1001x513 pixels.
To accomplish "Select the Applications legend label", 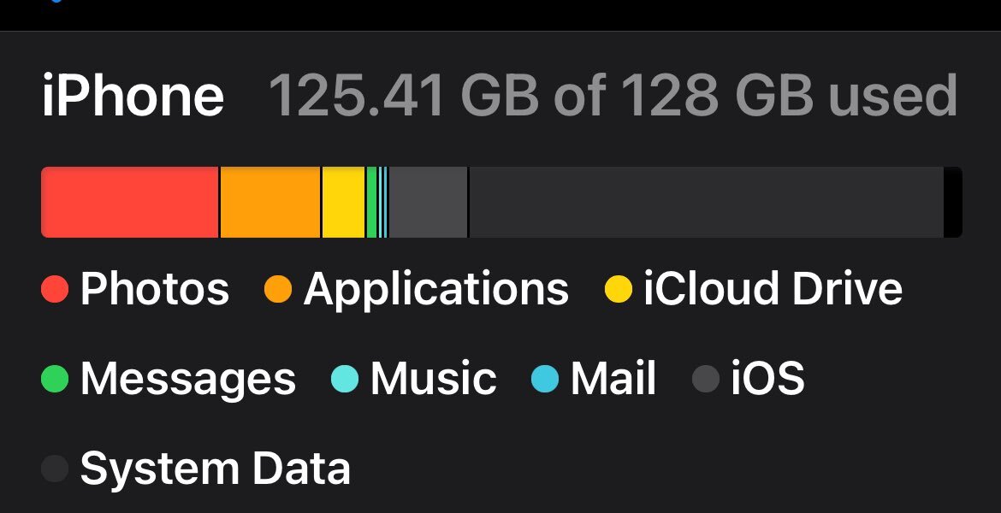I will coord(436,289).
